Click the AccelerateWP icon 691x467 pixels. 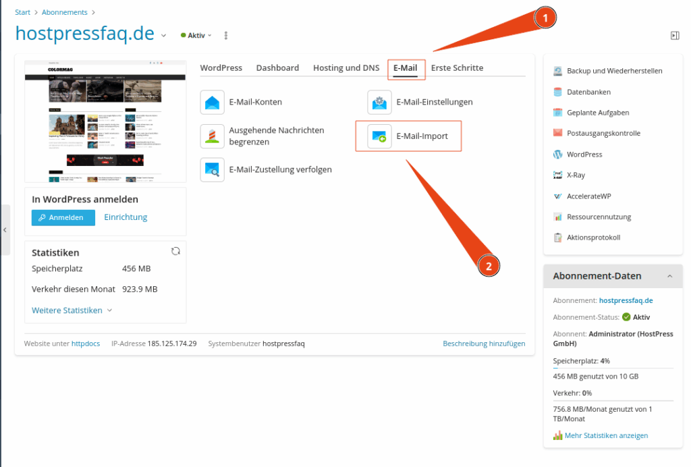pyautogui.click(x=557, y=196)
